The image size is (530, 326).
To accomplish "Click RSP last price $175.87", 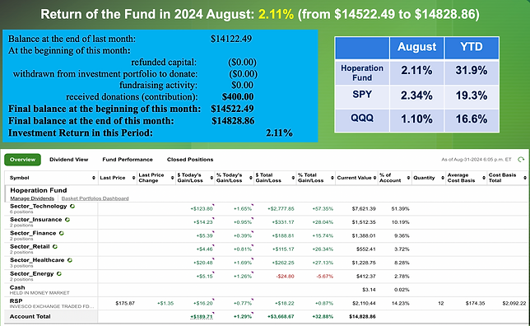I will point(125,303).
